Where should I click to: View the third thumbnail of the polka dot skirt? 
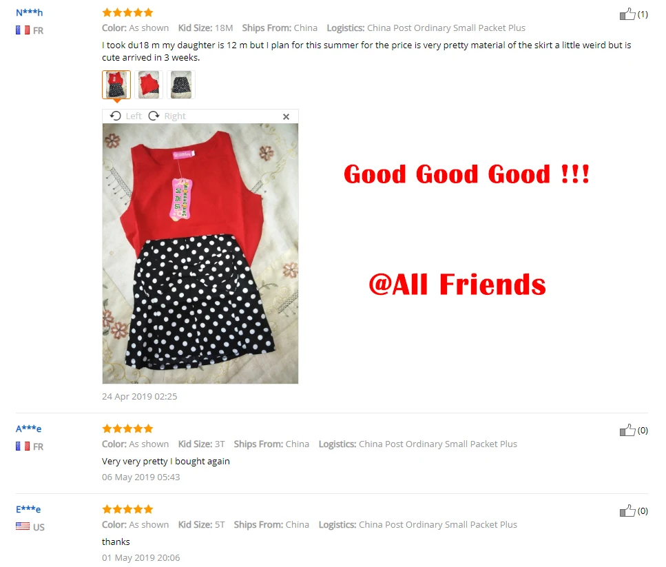(x=181, y=85)
